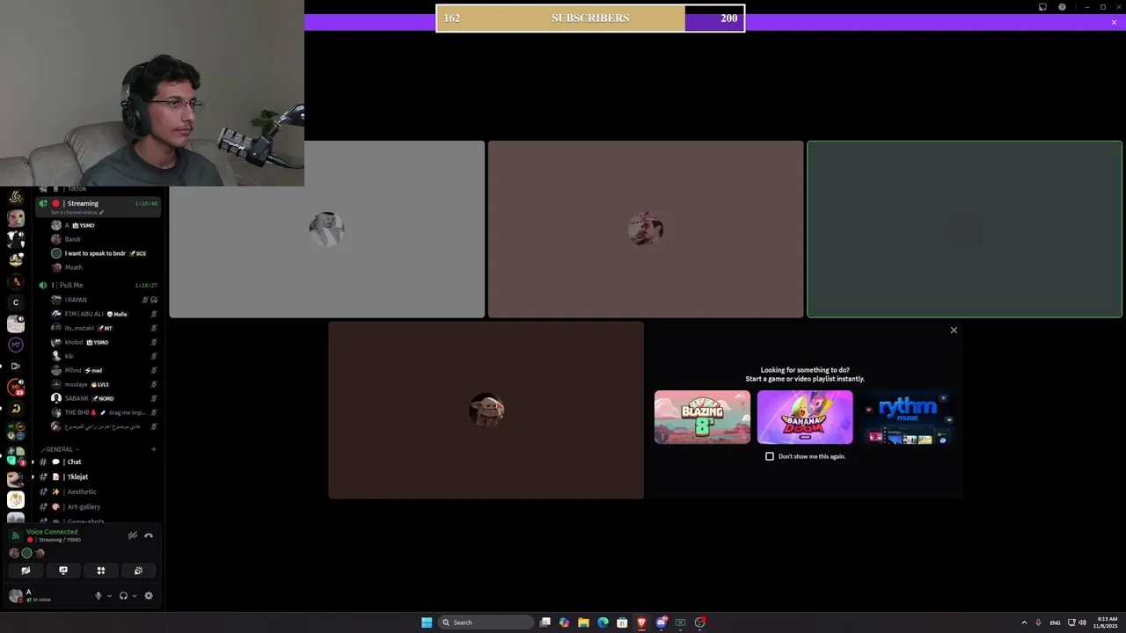Launch the Rythm music activity

[908, 417]
